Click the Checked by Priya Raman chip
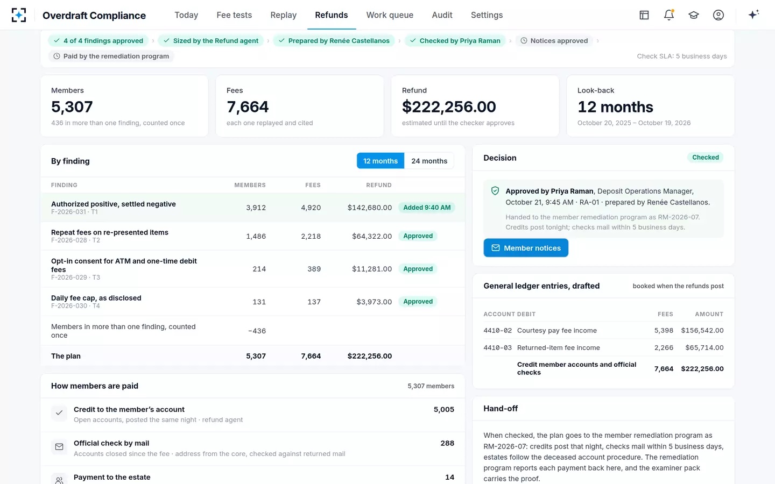The width and height of the screenshot is (775, 484). pos(455,41)
